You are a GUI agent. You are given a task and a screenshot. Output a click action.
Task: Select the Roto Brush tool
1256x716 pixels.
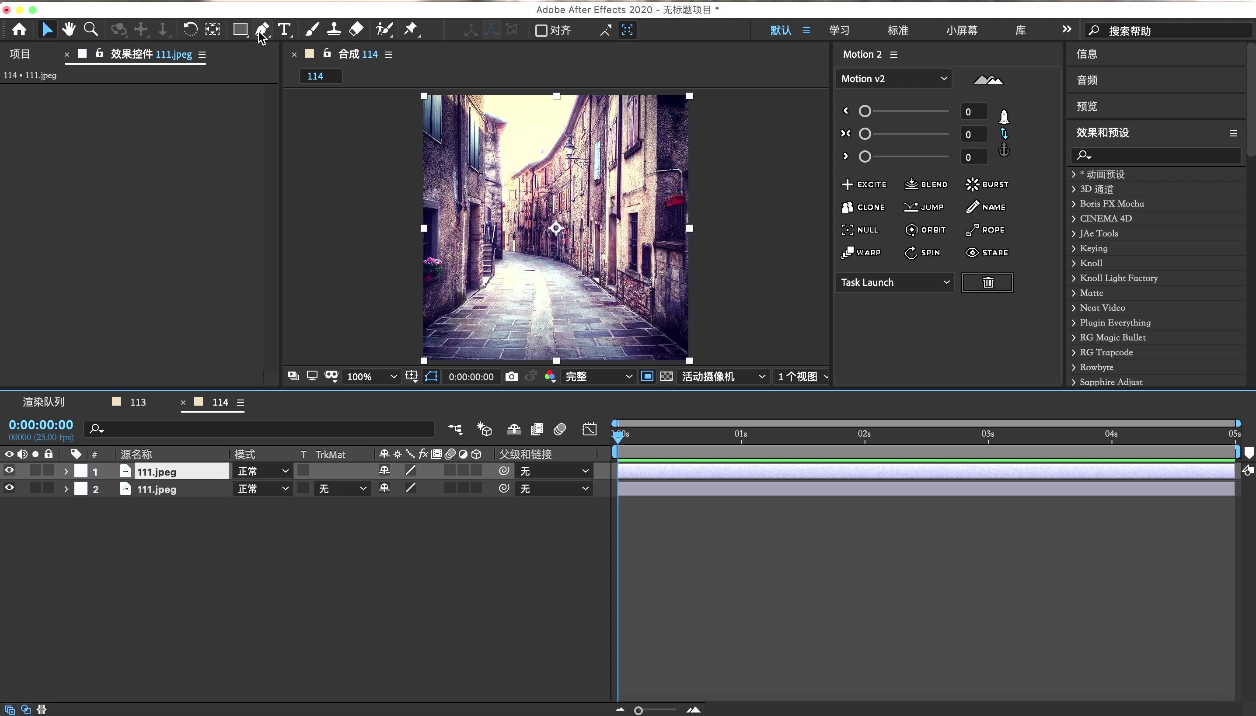pos(384,30)
